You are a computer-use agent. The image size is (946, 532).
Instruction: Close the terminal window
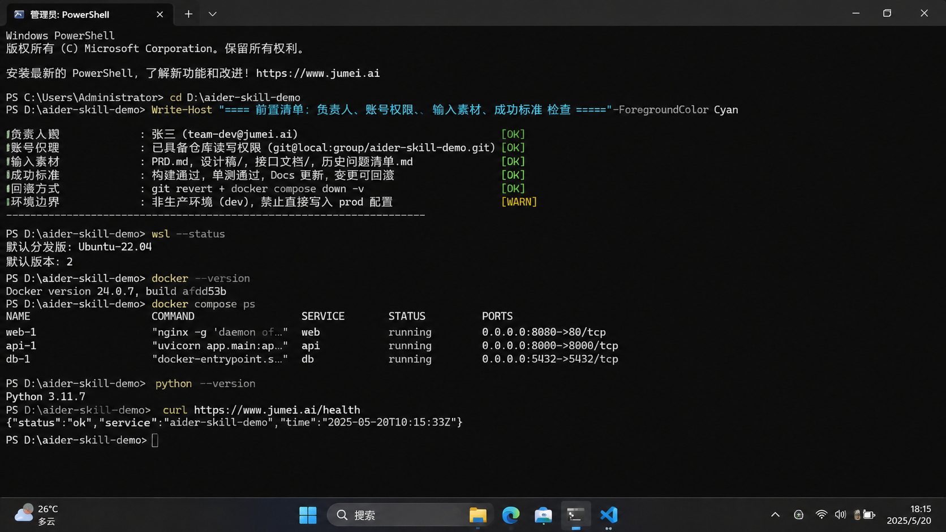[x=924, y=13]
